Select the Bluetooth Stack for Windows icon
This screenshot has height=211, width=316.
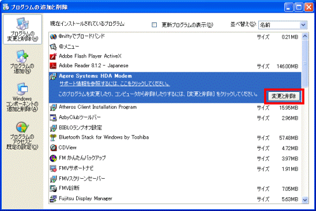click(53, 137)
